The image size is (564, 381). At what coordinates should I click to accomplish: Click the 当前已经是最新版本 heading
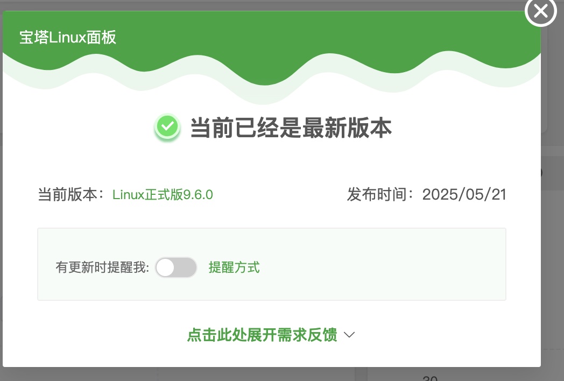(291, 128)
